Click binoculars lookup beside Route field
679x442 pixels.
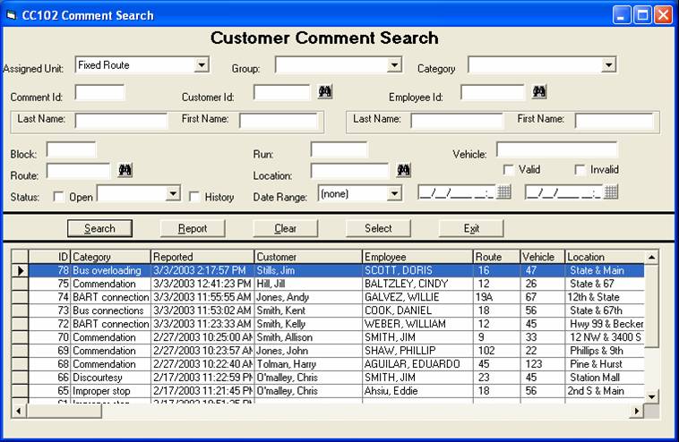click(x=125, y=170)
